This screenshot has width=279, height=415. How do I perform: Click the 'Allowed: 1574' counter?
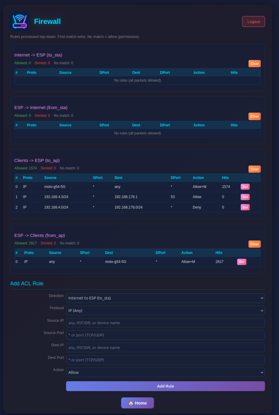(x=26, y=168)
